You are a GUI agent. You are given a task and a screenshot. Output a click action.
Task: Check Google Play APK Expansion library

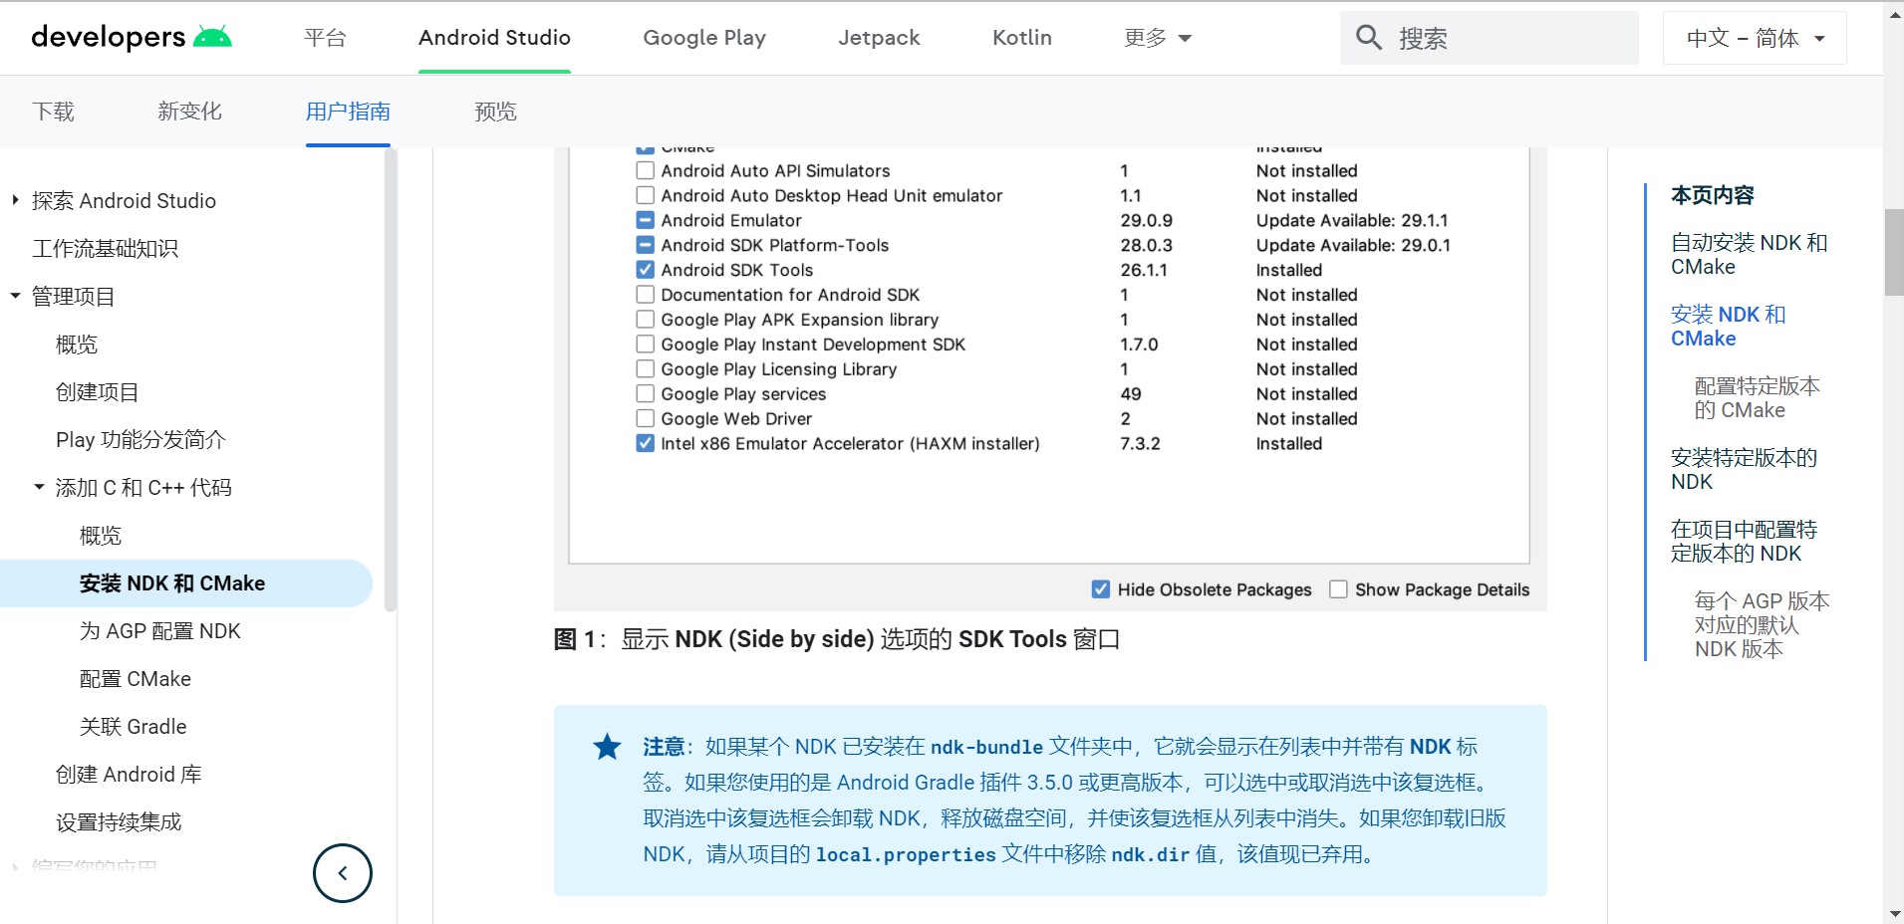646,320
